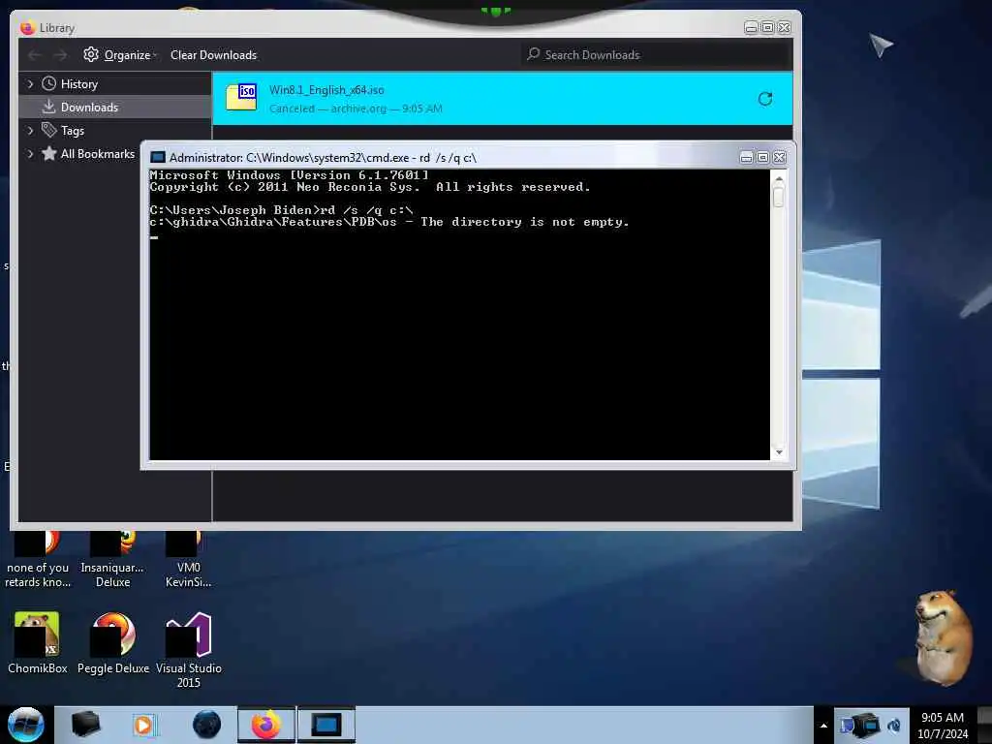Viewport: 992px width, 744px height.
Task: Show hidden system tray icons
Action: coord(823,726)
